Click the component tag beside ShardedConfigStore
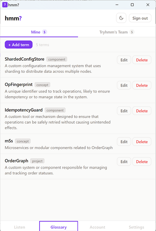 (x=57, y=59)
